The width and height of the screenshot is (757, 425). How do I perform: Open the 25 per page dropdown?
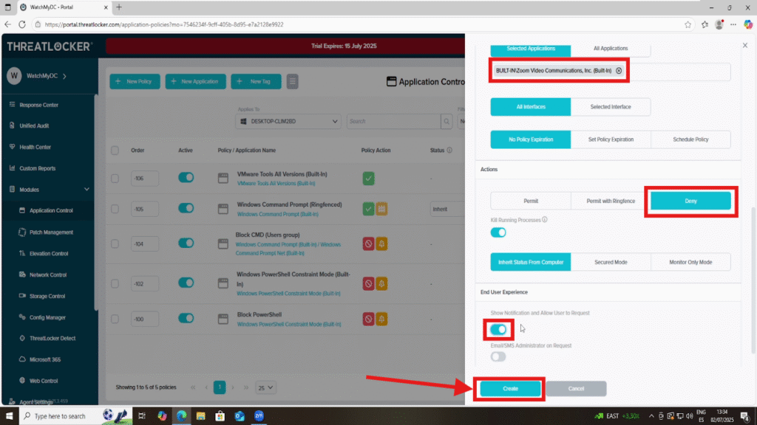[265, 387]
